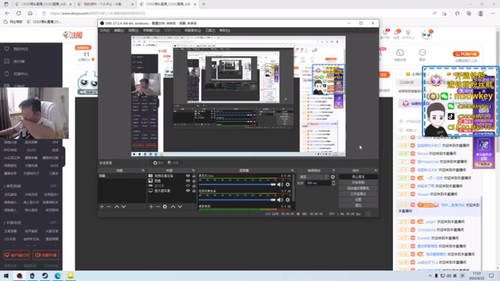The height and width of the screenshot is (281, 500).
Task: Open a new browser tab with plus
Action: click(204, 4)
